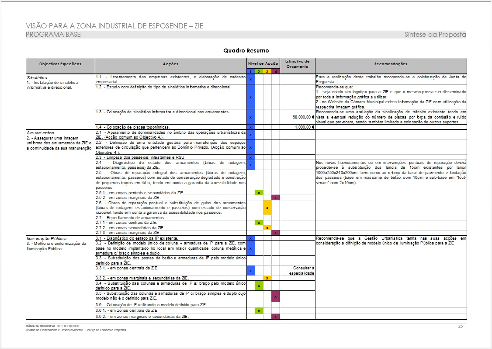
Task: Click the blue level 1 header cell
Action: [x=250, y=71]
